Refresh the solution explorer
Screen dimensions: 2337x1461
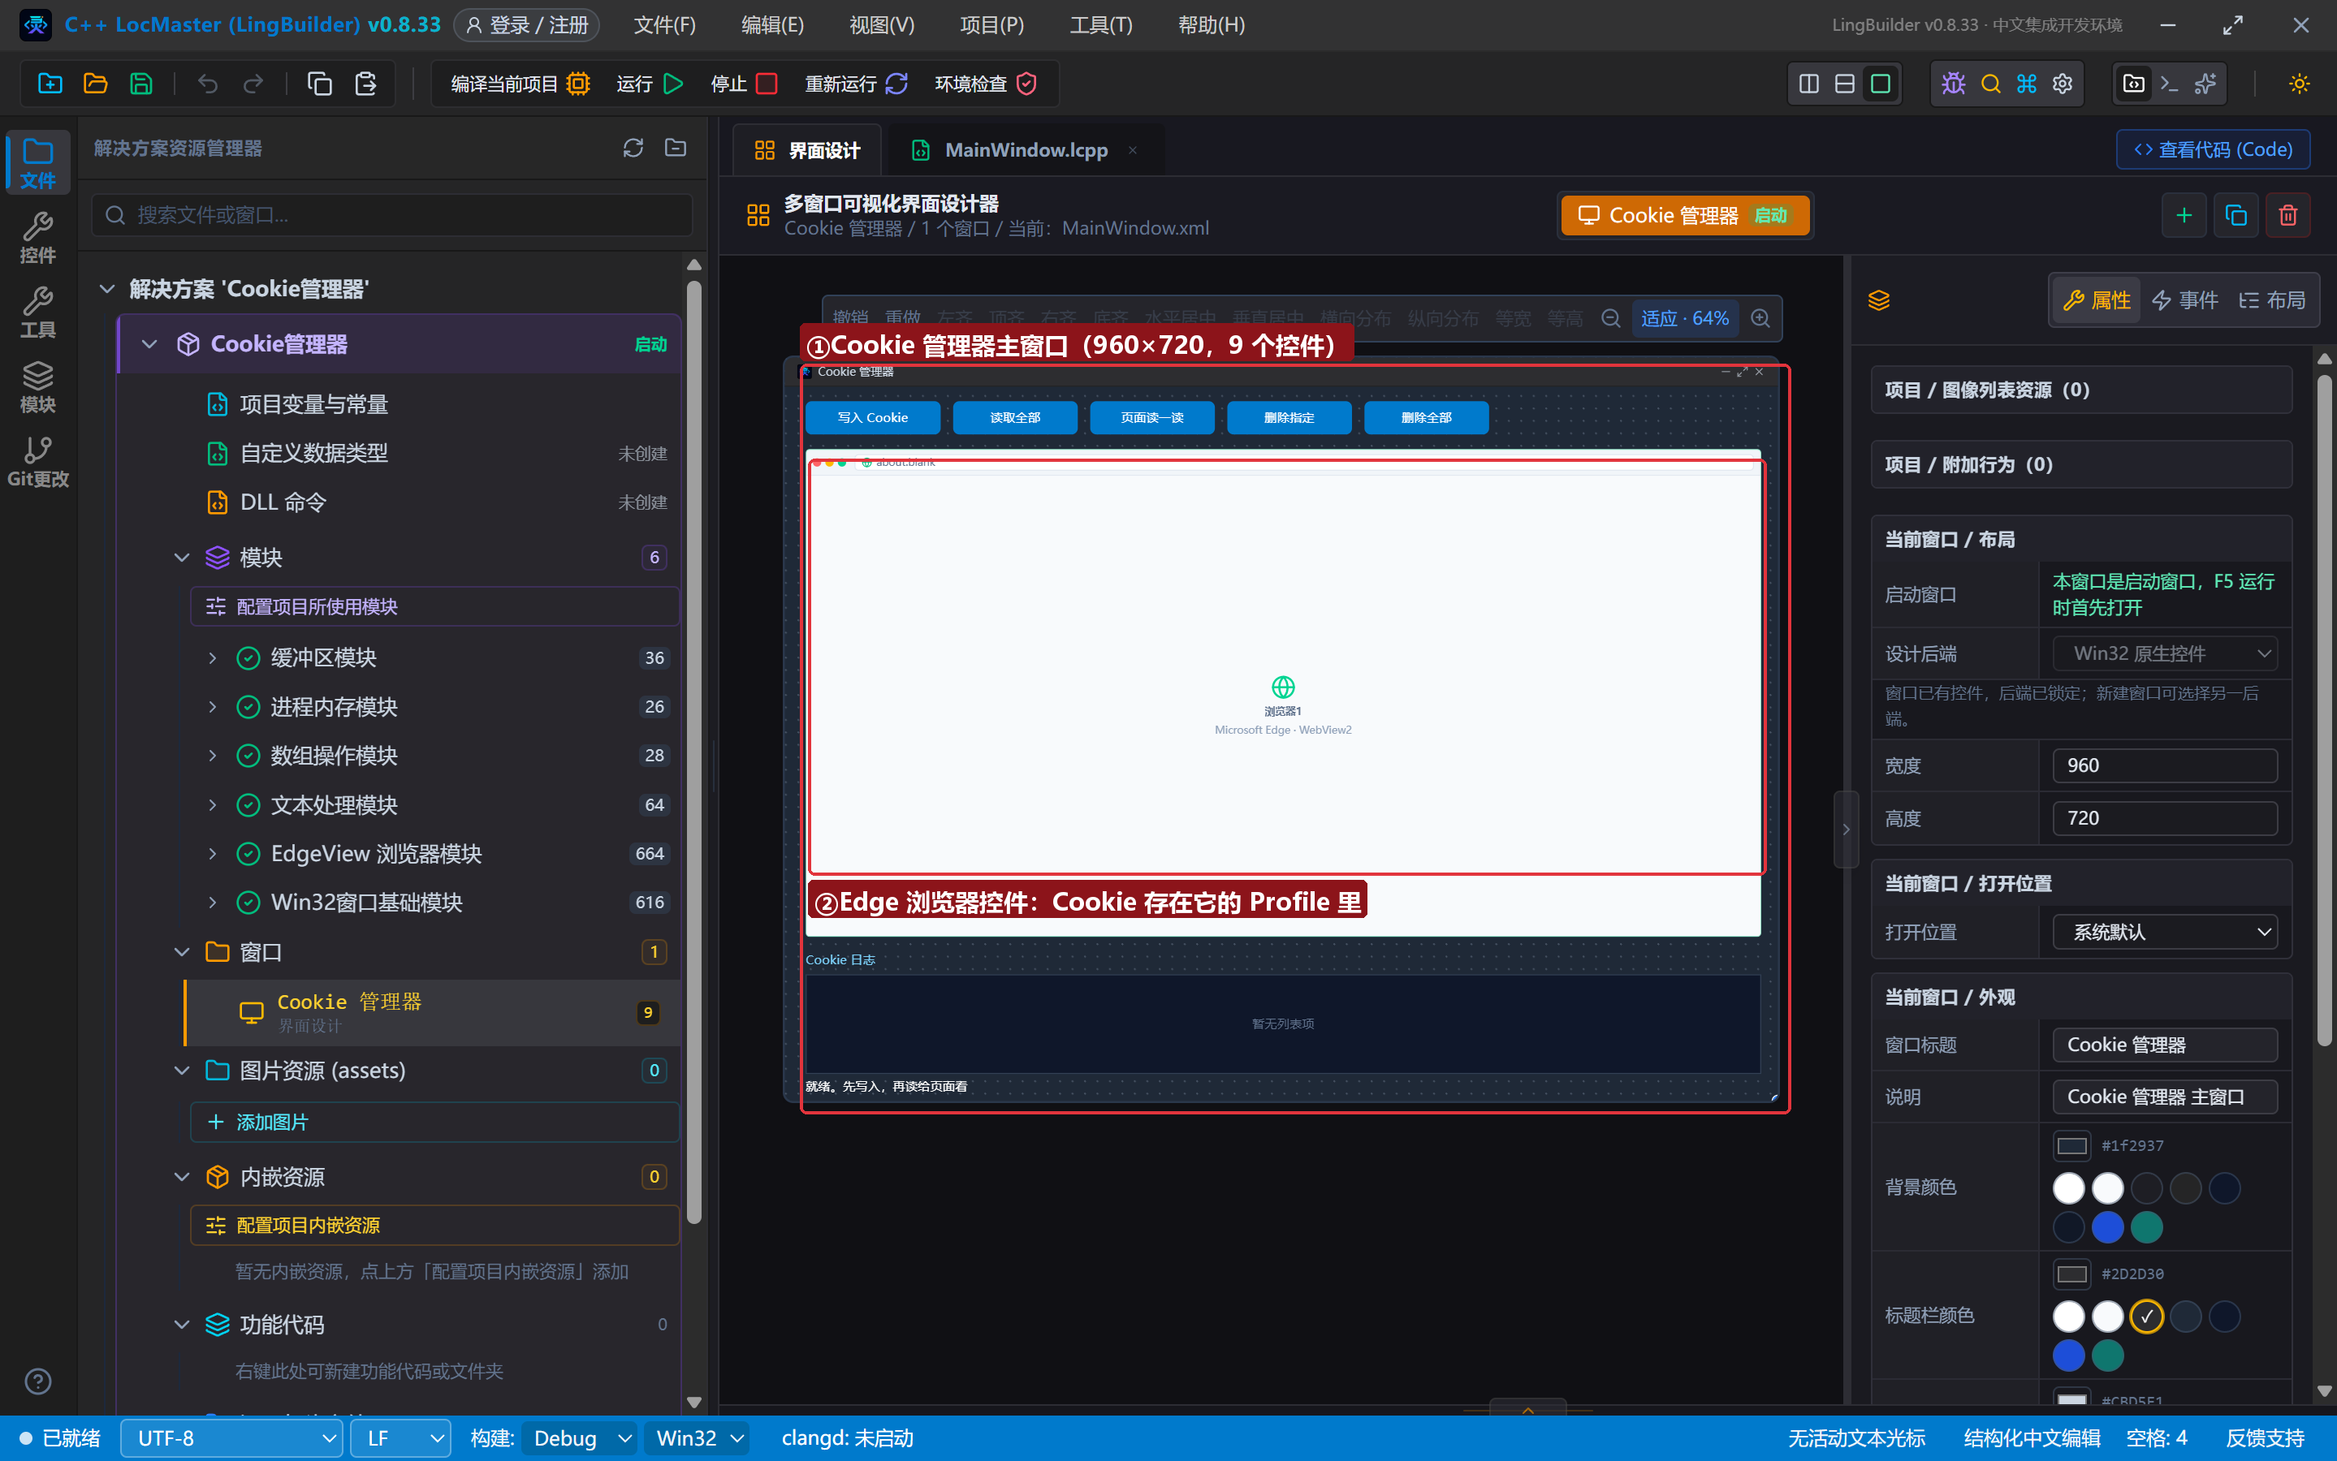click(633, 148)
